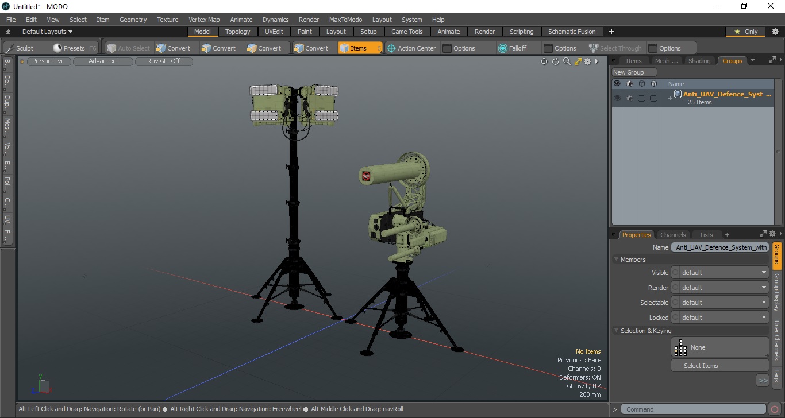Click the Command input field

coord(694,409)
